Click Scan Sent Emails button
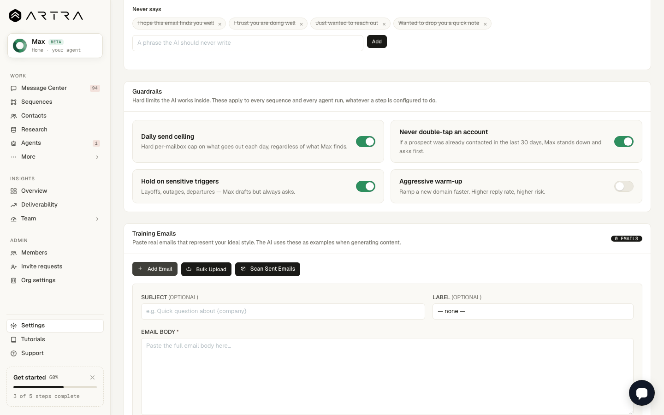This screenshot has width=664, height=415. (x=267, y=269)
